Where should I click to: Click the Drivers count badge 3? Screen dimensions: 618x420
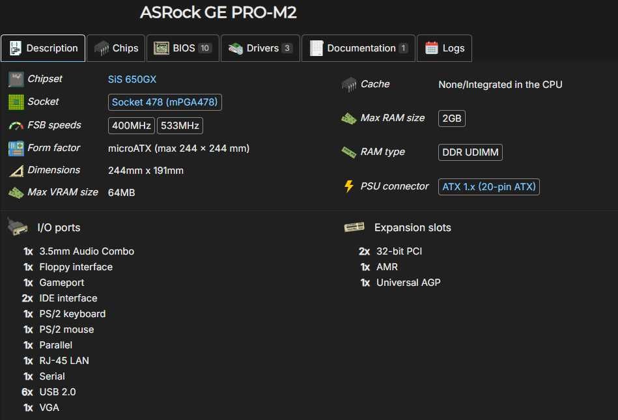click(x=287, y=48)
